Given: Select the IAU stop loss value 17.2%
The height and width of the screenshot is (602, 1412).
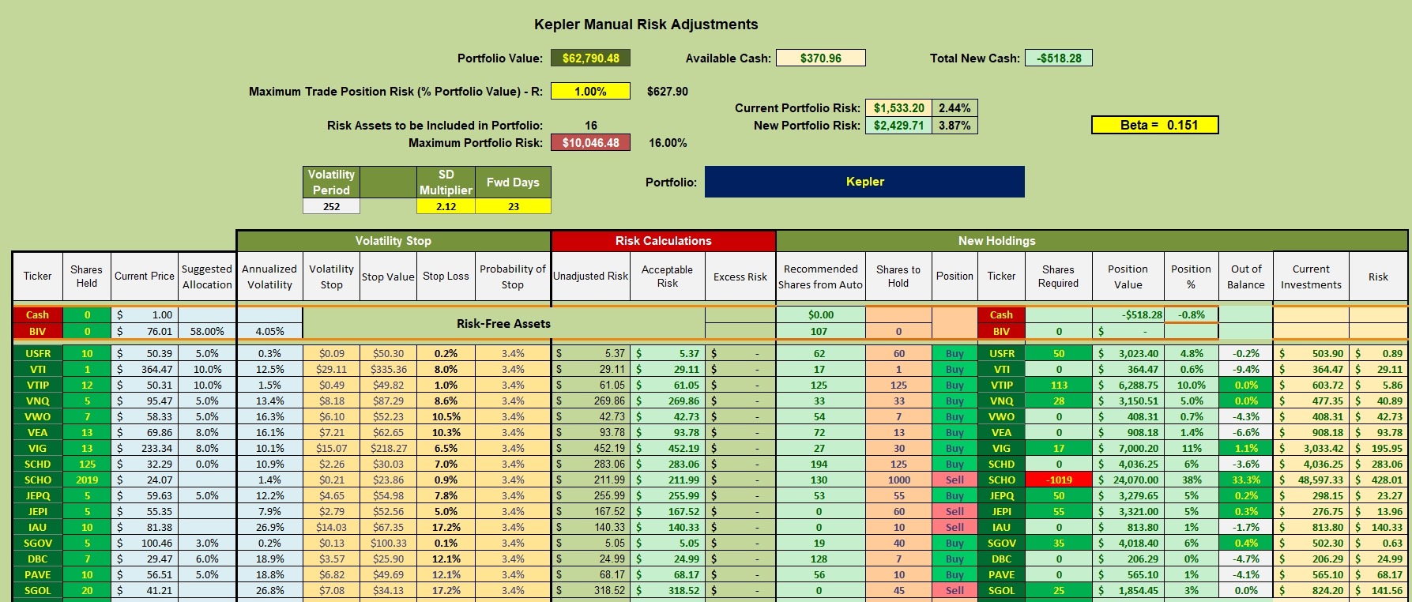Looking at the screenshot, I should (446, 527).
